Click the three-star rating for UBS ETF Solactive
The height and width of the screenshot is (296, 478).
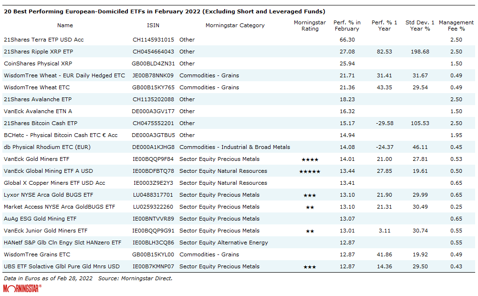[310, 267]
